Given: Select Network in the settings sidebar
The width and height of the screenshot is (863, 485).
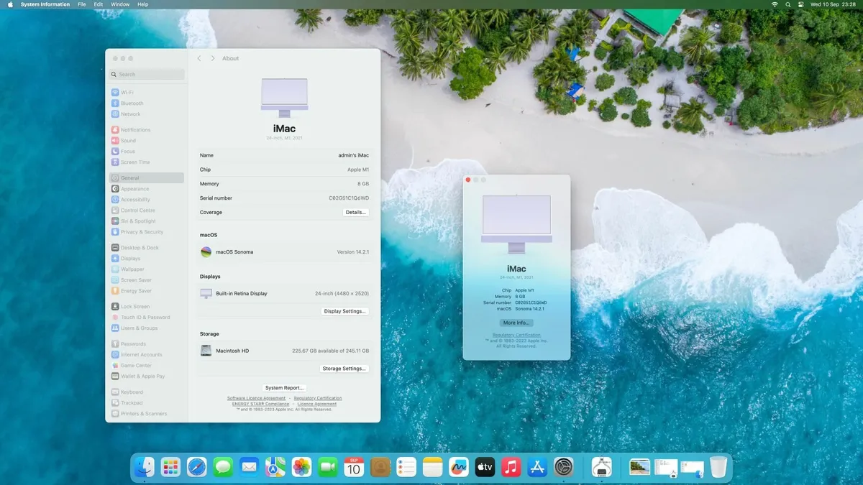Looking at the screenshot, I should pos(147,114).
